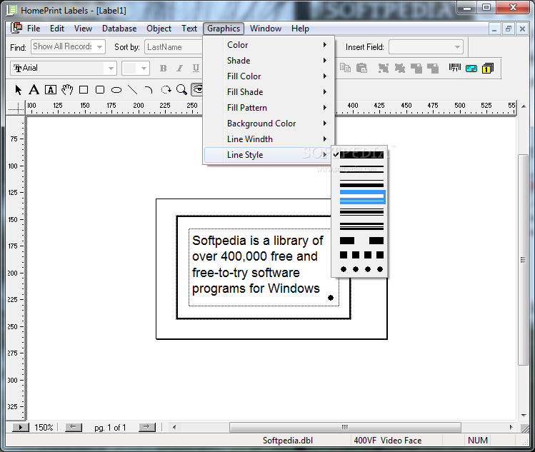The width and height of the screenshot is (535, 452).
Task: Select the arrow pointer tool
Action: [19, 90]
